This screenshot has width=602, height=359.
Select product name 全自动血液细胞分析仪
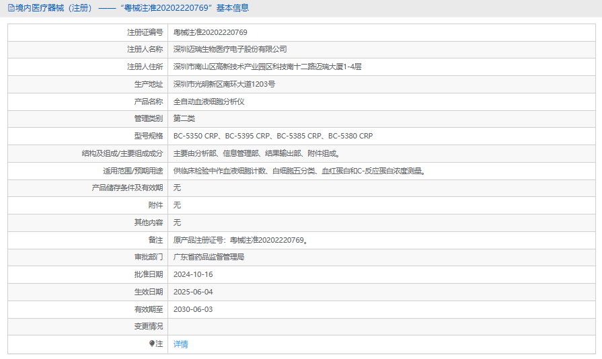point(209,102)
